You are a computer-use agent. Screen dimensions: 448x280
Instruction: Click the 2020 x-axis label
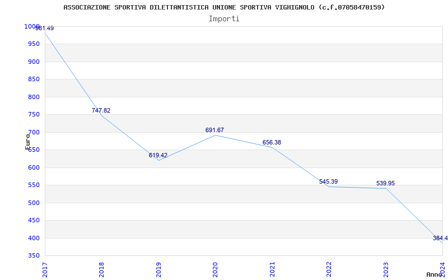215,270
